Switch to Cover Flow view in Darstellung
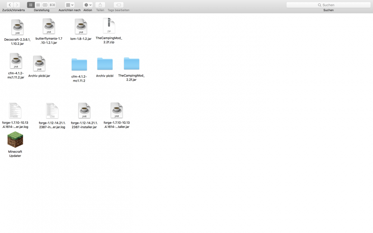Image resolution: width=373 pixels, height=233 pixels. (x=52, y=5)
